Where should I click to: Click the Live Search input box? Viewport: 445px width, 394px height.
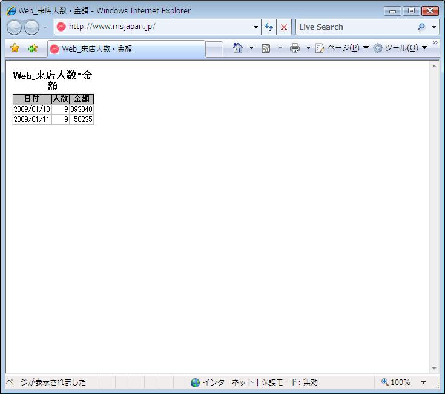(x=356, y=27)
